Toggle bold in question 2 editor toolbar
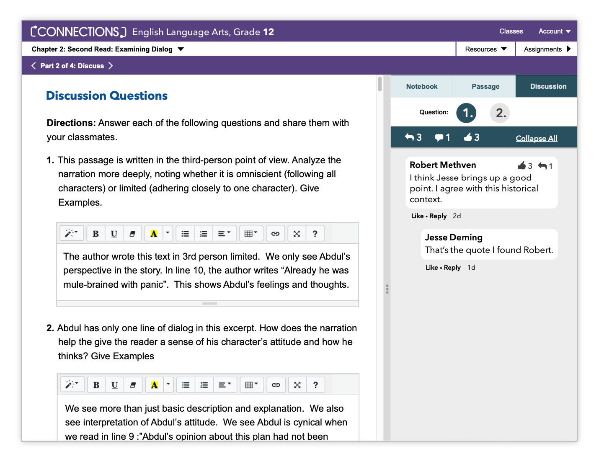Screen dimensions: 599x464 [96, 384]
